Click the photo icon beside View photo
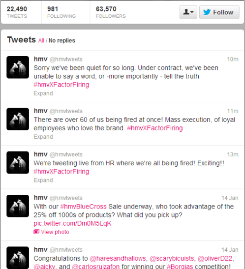 36,232
